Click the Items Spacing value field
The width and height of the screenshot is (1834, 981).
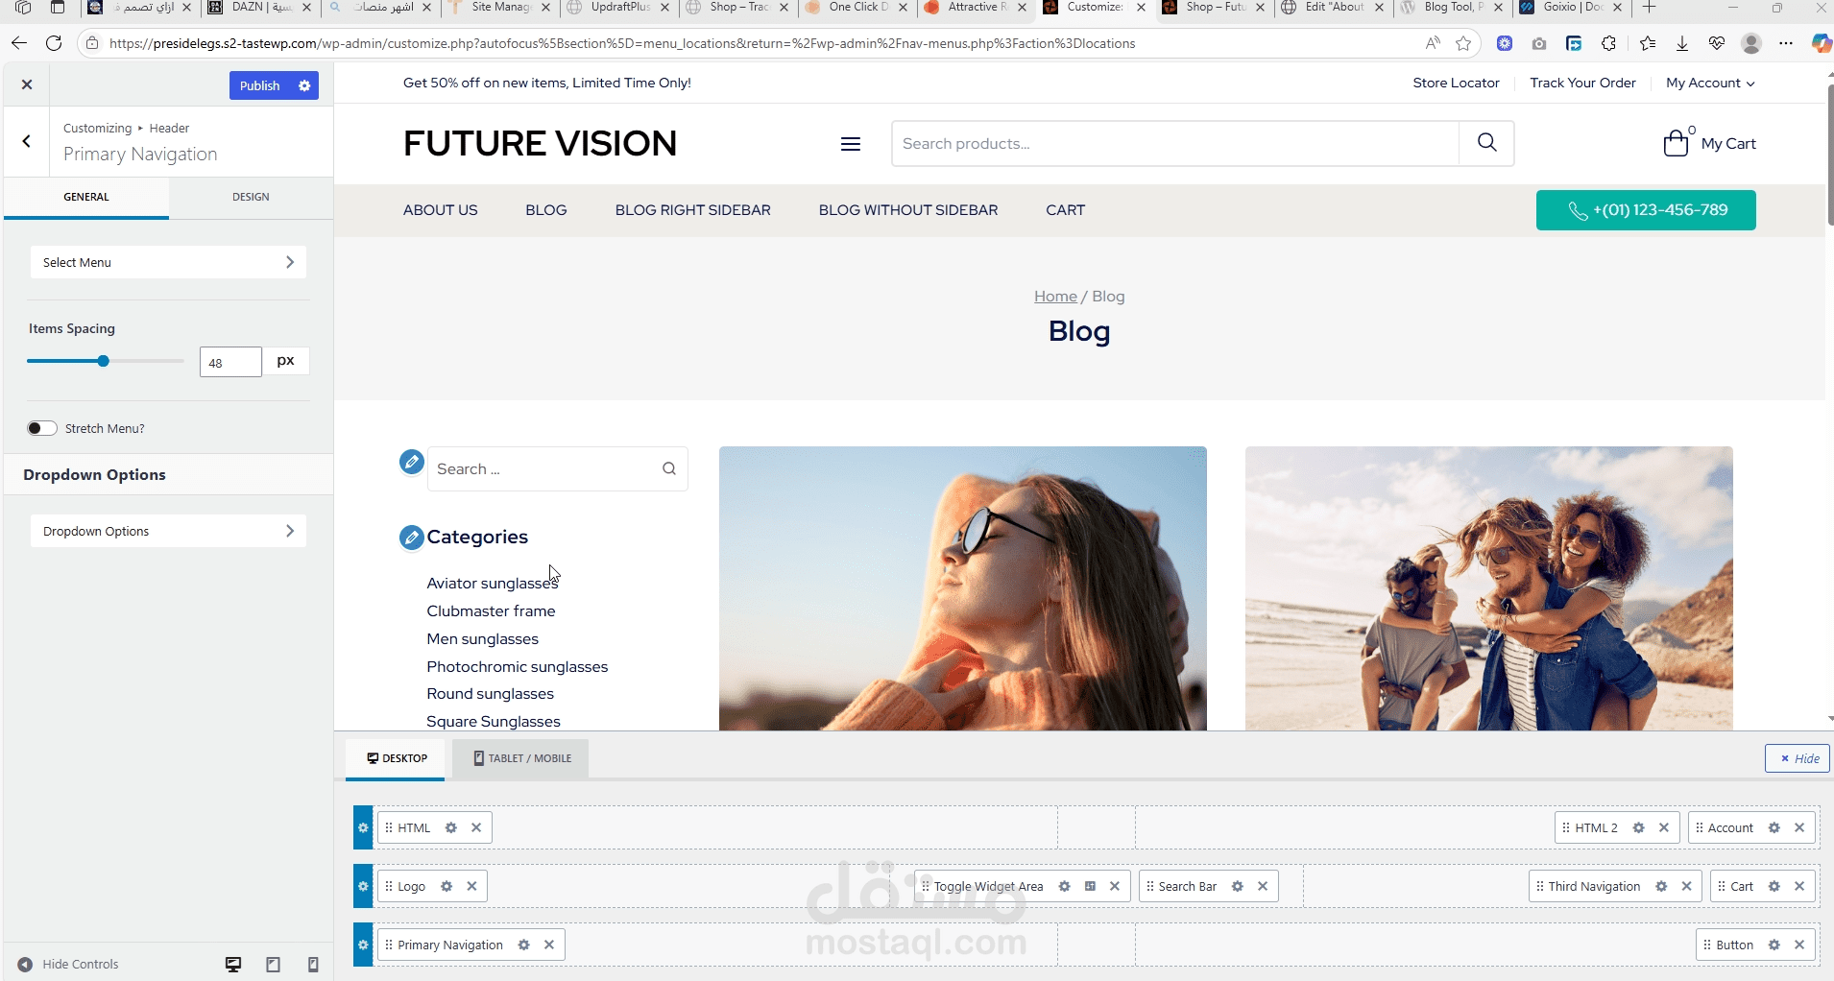[x=230, y=362]
